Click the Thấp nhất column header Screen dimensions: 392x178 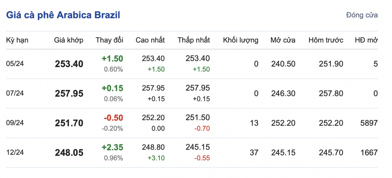194,40
